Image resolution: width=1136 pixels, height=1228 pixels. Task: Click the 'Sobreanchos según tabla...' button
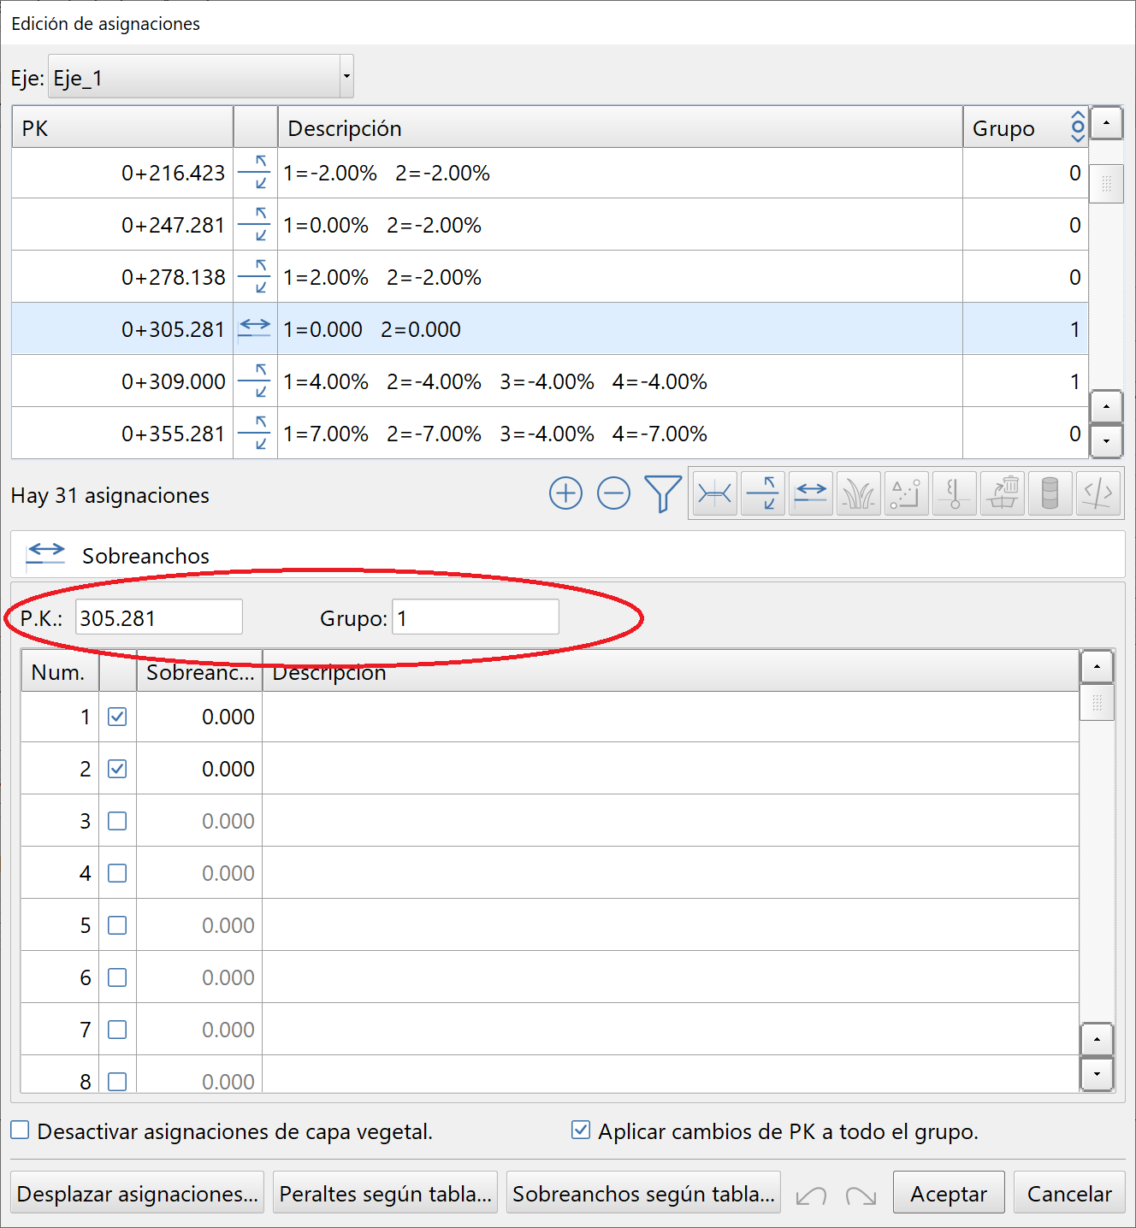pyautogui.click(x=643, y=1194)
